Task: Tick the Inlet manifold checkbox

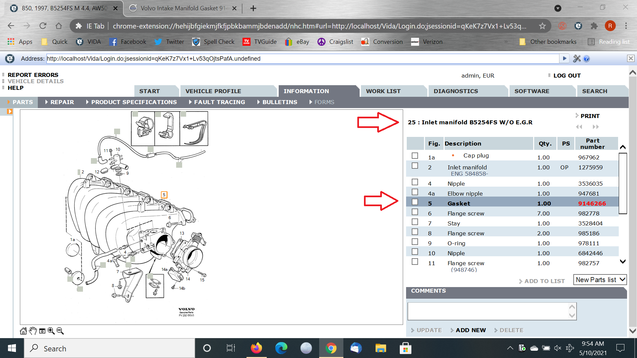Action: click(x=415, y=166)
